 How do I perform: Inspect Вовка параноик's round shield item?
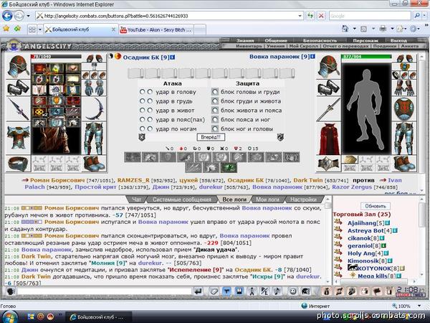(x=404, y=109)
